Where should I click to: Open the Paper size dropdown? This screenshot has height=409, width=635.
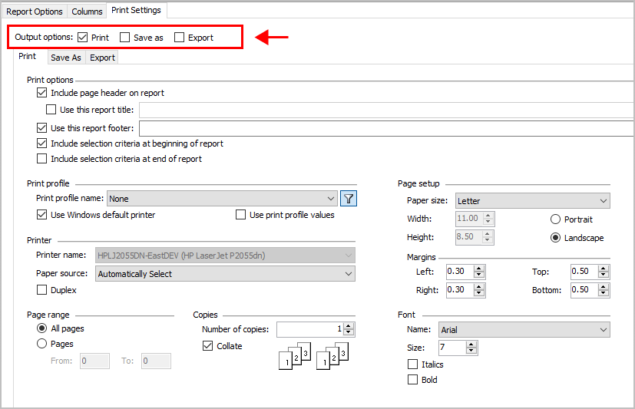coord(532,201)
